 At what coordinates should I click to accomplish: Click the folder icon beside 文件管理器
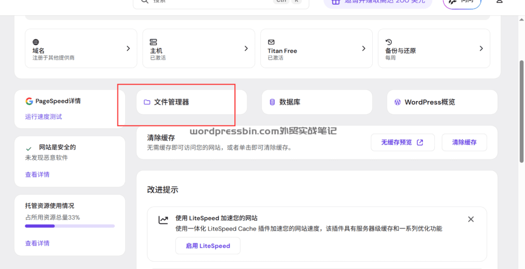point(147,102)
